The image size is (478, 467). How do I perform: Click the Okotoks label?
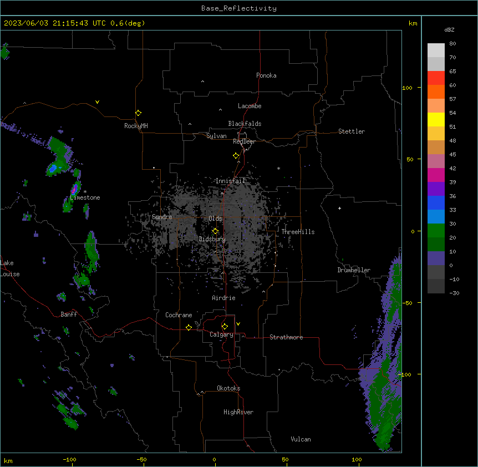(228, 388)
